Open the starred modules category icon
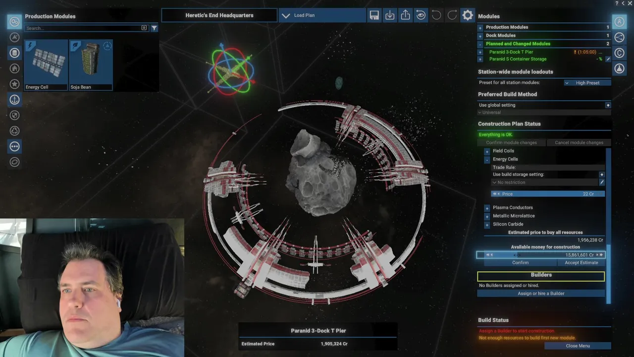 click(x=14, y=84)
